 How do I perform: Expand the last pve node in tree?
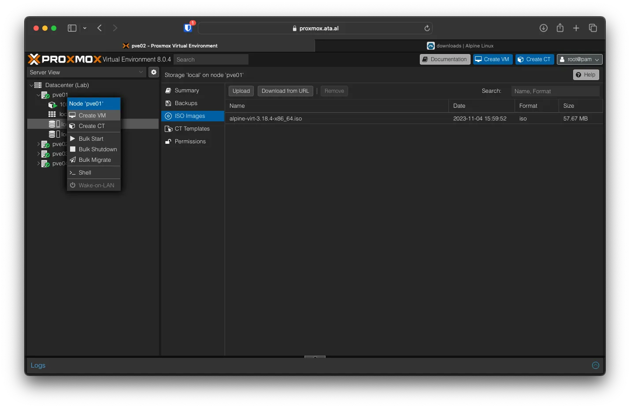(x=38, y=164)
